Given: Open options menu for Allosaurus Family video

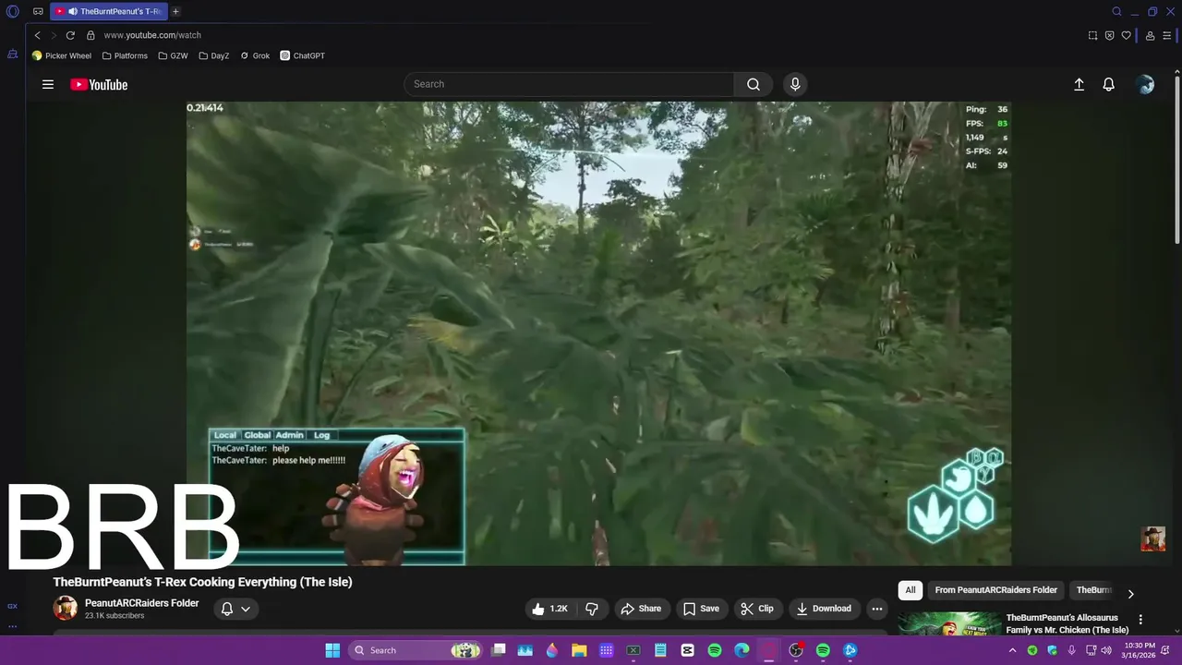Looking at the screenshot, I should (1140, 620).
